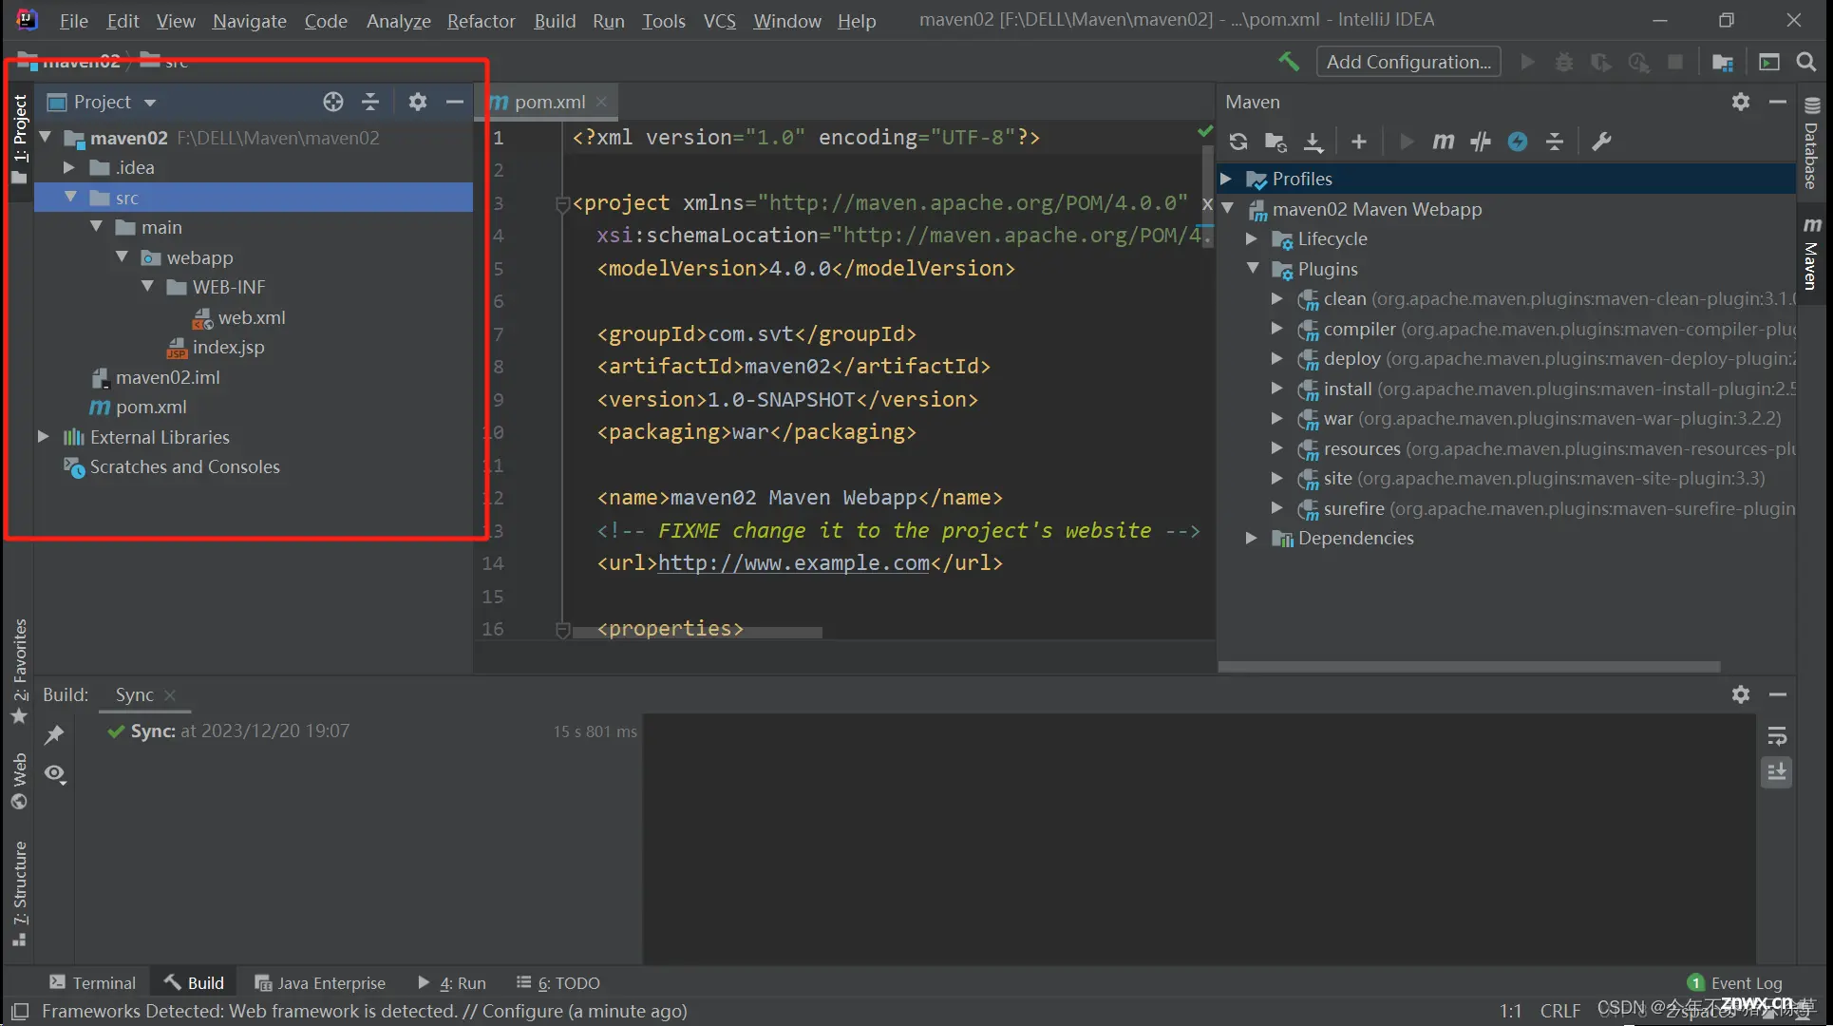This screenshot has height=1026, width=1833.
Task: Click Execute Maven Goal m icon
Action: point(1443,142)
